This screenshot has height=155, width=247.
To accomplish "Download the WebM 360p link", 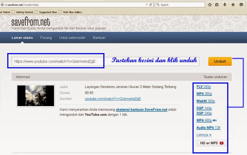I will [x=205, y=101].
